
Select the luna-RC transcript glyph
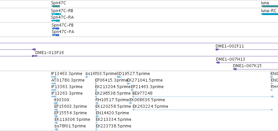pyautogui.click(x=270, y=14)
